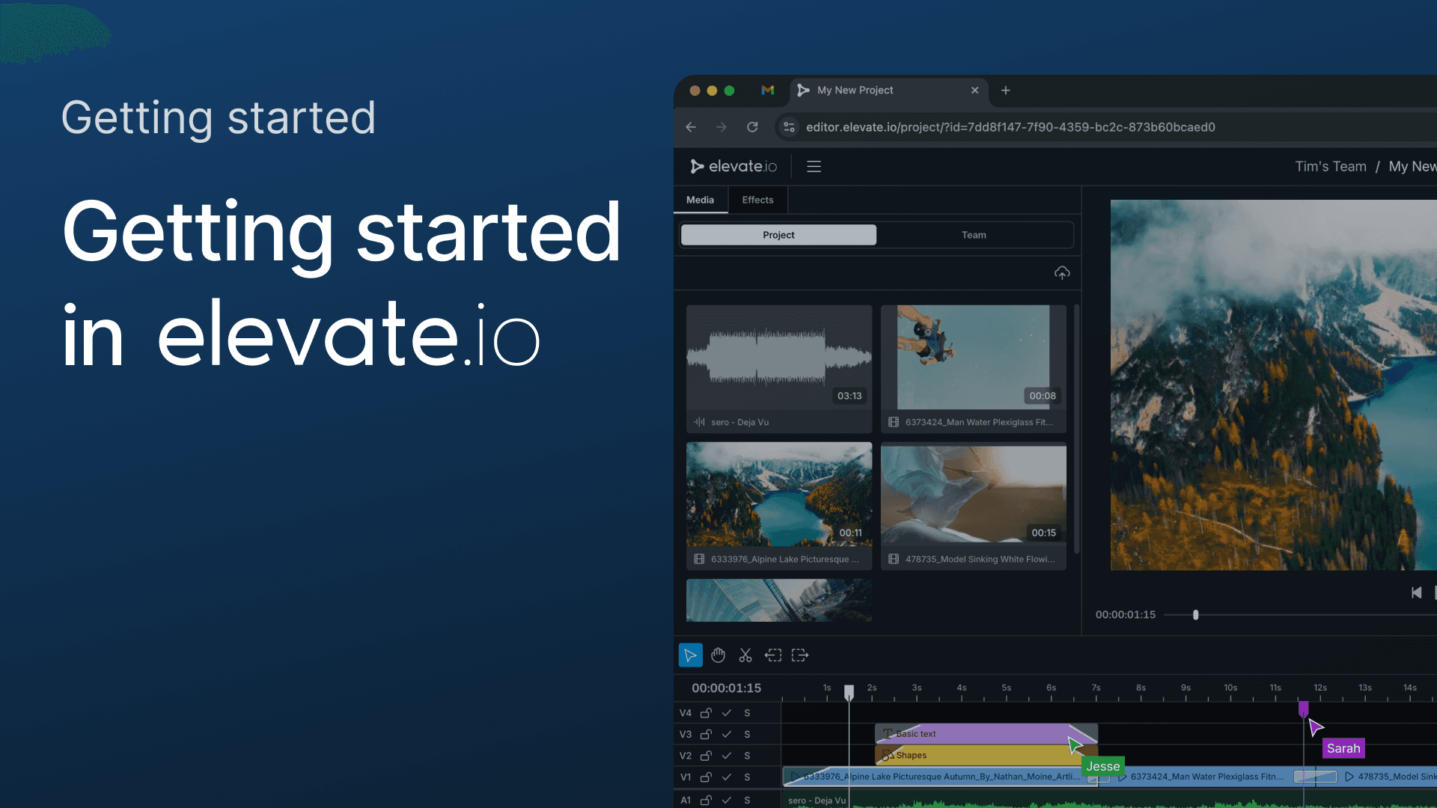Select the 478735_Model Sink clip on V1
The image size is (1437, 808).
tap(1389, 777)
